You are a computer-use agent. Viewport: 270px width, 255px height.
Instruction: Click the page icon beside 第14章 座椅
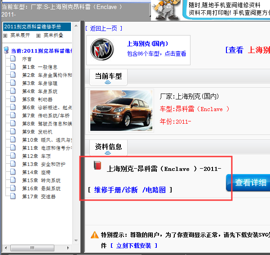click(x=13, y=172)
